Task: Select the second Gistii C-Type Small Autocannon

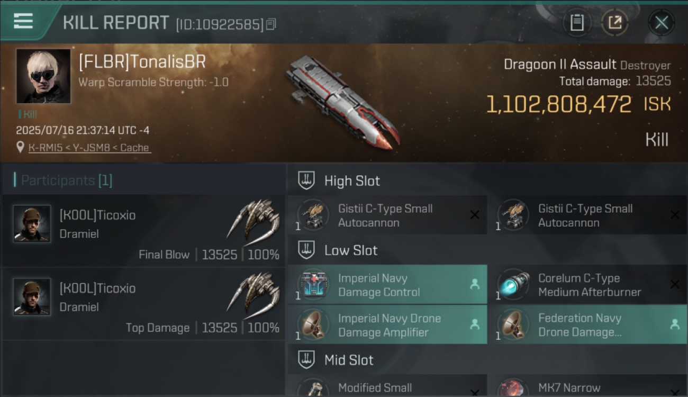Action: [x=587, y=215]
